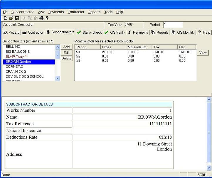212x178 pixels.
Task: Click the Deductions Rate value CIS:18
Action: coord(165,137)
